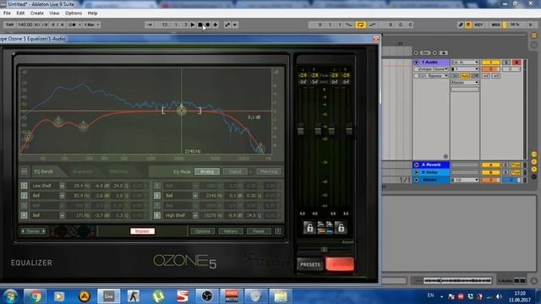This screenshot has height=304, width=541.
Task: Toggle EQ band 6 enable box
Action: click(157, 195)
